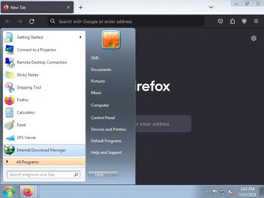Screen dimensions: 264x198
Task: Click the magnifier icon in Start search box
Action: tap(76, 175)
